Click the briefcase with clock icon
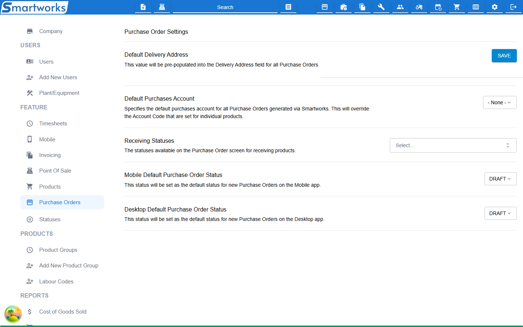523x327 pixels. pyautogui.click(x=344, y=7)
